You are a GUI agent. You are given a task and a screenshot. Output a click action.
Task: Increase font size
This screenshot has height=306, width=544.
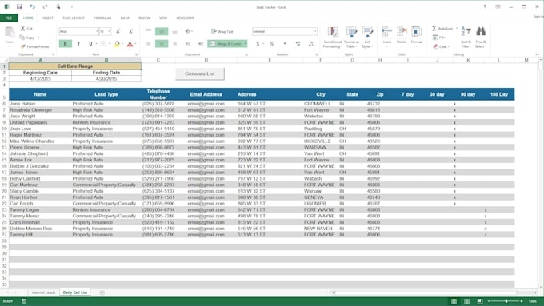(x=118, y=31)
